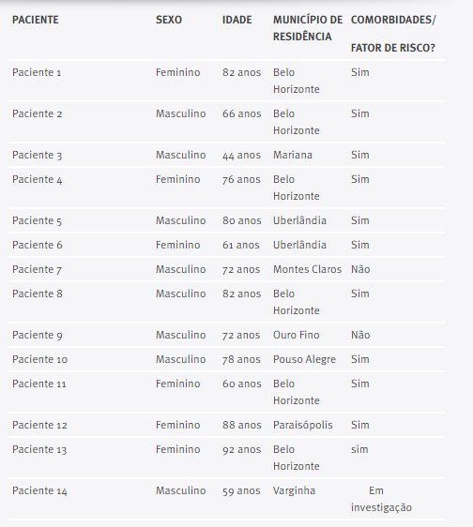
Task: Click the Montes Claros cell
Action: pyautogui.click(x=307, y=269)
